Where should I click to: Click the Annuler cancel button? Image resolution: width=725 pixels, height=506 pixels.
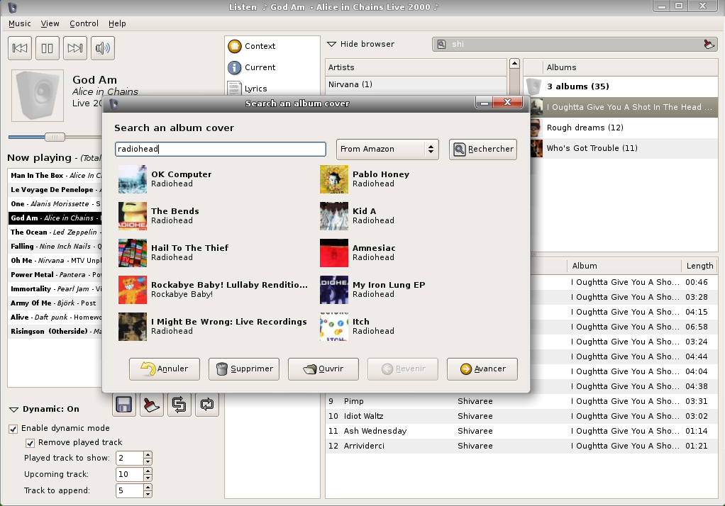click(x=165, y=369)
